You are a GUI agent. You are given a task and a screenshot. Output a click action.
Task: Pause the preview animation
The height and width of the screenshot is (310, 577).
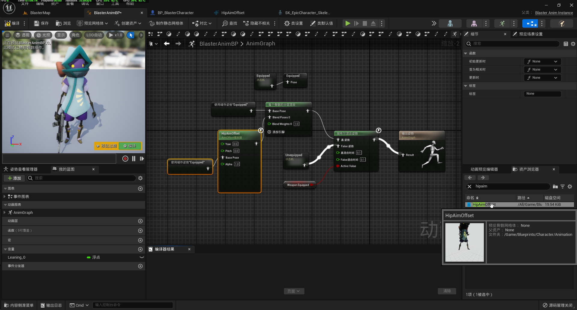coord(134,159)
